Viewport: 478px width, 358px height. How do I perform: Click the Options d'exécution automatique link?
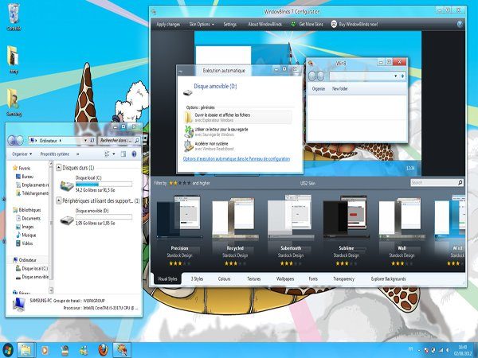point(237,159)
